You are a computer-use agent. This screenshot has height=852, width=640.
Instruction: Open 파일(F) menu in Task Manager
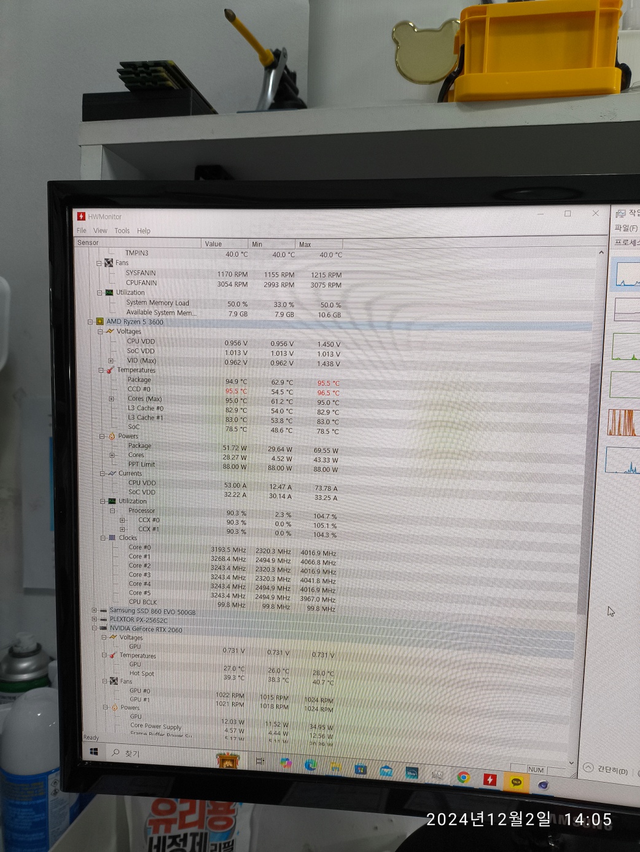(x=626, y=228)
